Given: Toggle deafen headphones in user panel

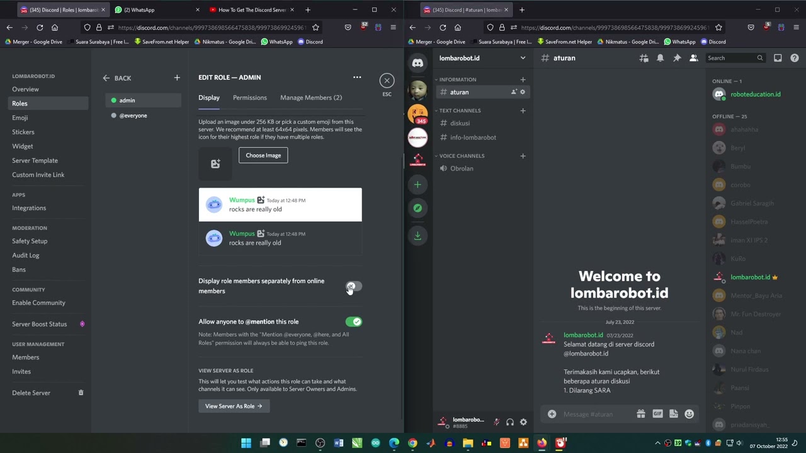Looking at the screenshot, I should [x=510, y=422].
